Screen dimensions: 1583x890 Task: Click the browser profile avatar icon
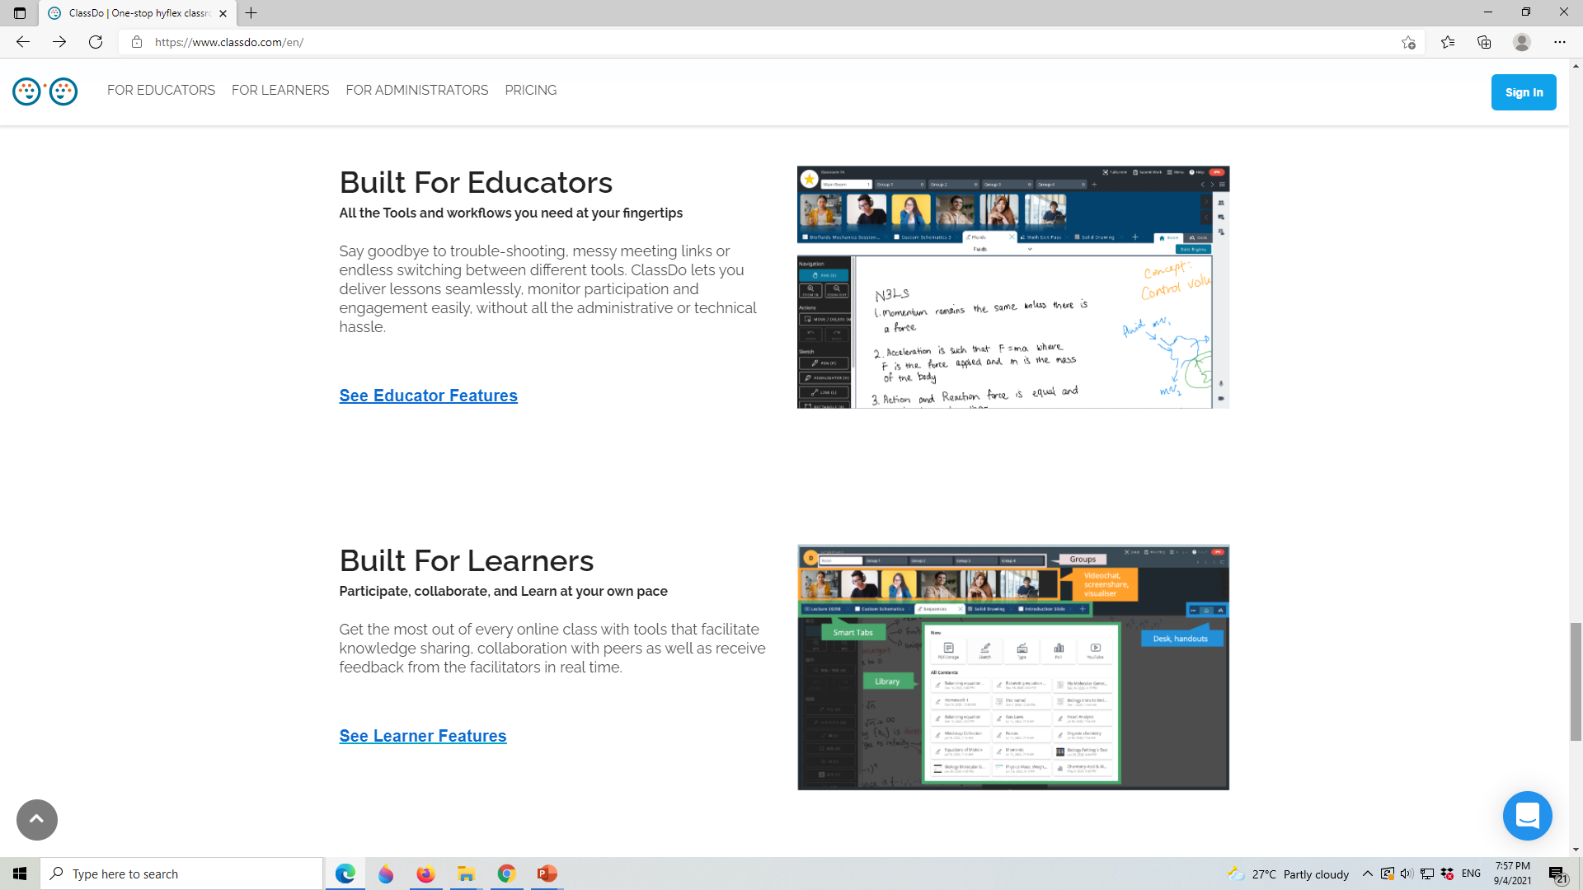tap(1522, 42)
